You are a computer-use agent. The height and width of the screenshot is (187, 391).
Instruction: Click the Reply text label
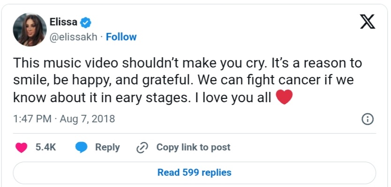click(x=107, y=147)
